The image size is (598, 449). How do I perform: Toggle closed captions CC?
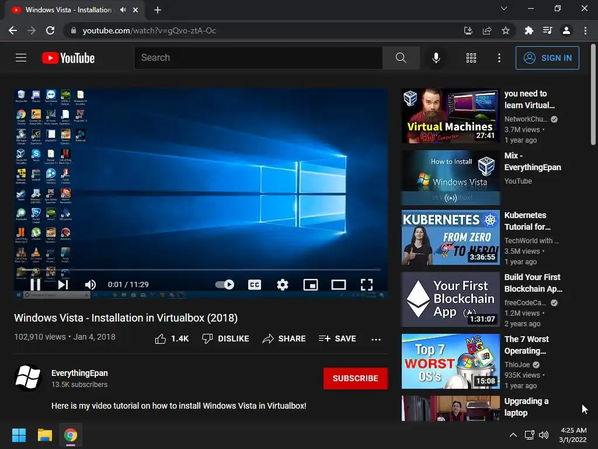(x=255, y=285)
